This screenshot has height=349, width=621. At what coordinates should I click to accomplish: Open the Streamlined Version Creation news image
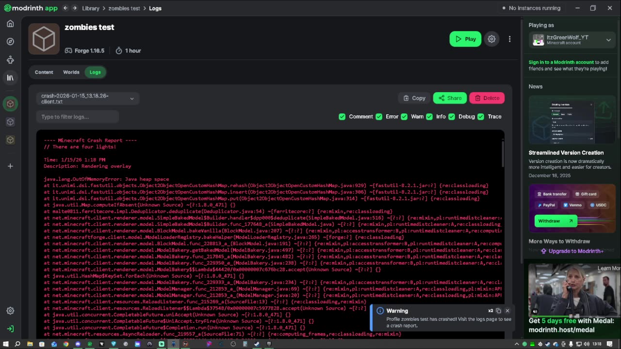572,120
